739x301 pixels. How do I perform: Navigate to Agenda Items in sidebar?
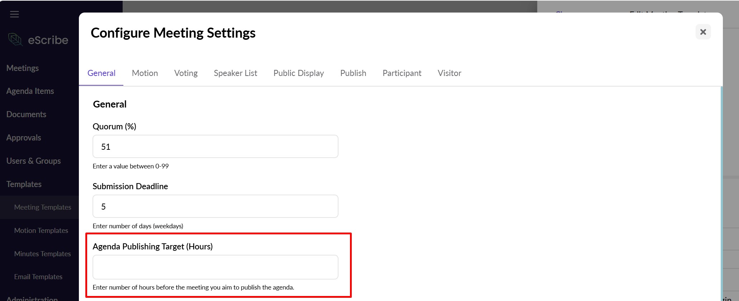point(30,91)
